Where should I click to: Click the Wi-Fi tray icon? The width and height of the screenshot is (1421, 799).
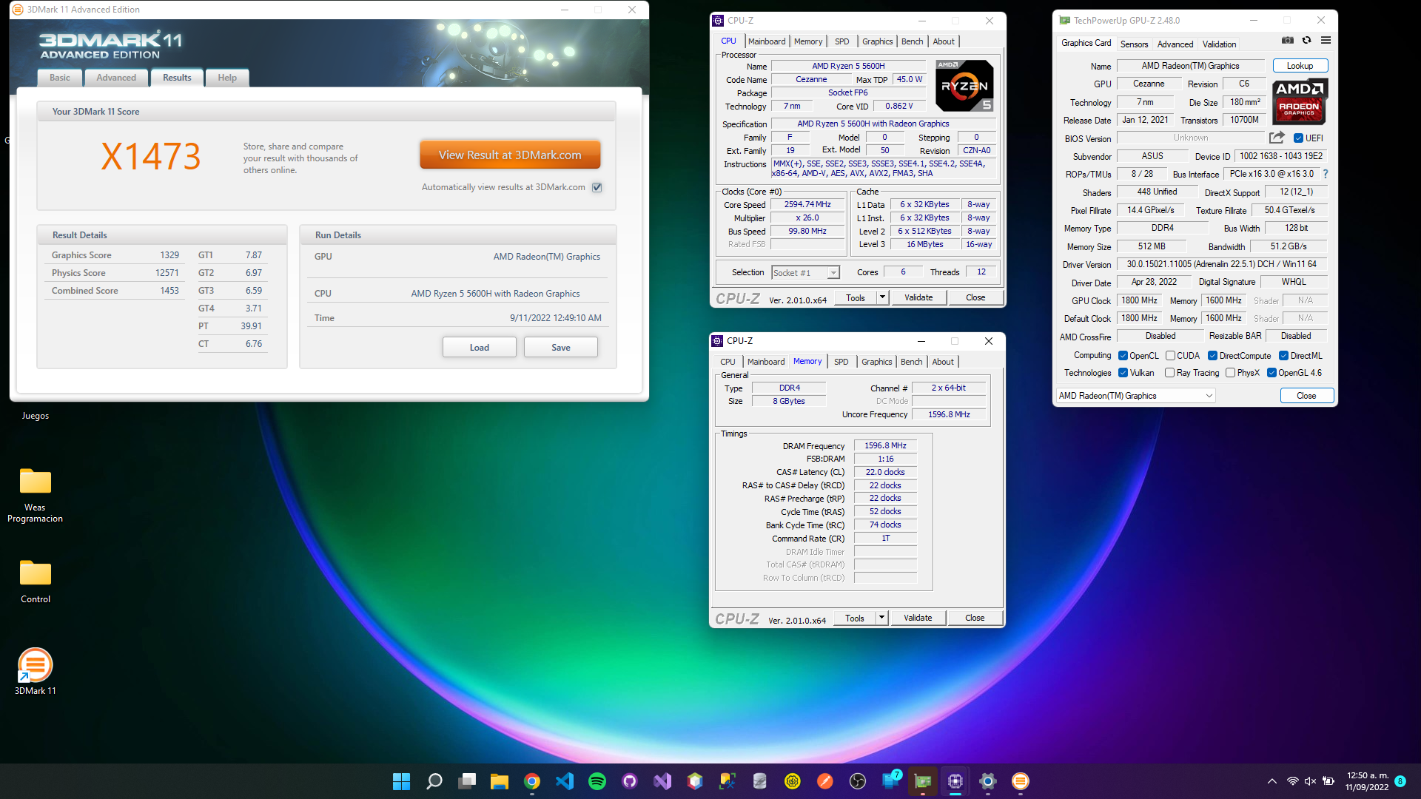coord(1292,781)
